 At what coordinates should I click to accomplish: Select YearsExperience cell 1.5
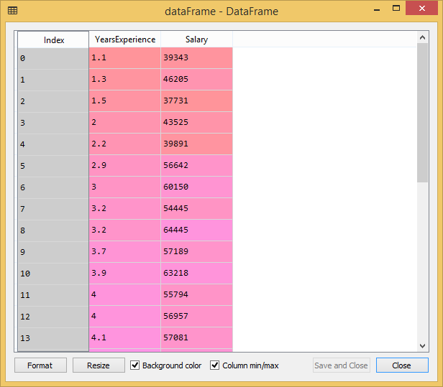click(x=125, y=101)
